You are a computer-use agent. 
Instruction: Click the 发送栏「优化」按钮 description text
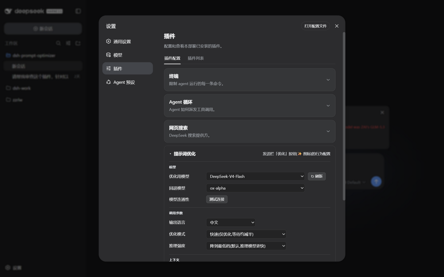click(x=296, y=154)
